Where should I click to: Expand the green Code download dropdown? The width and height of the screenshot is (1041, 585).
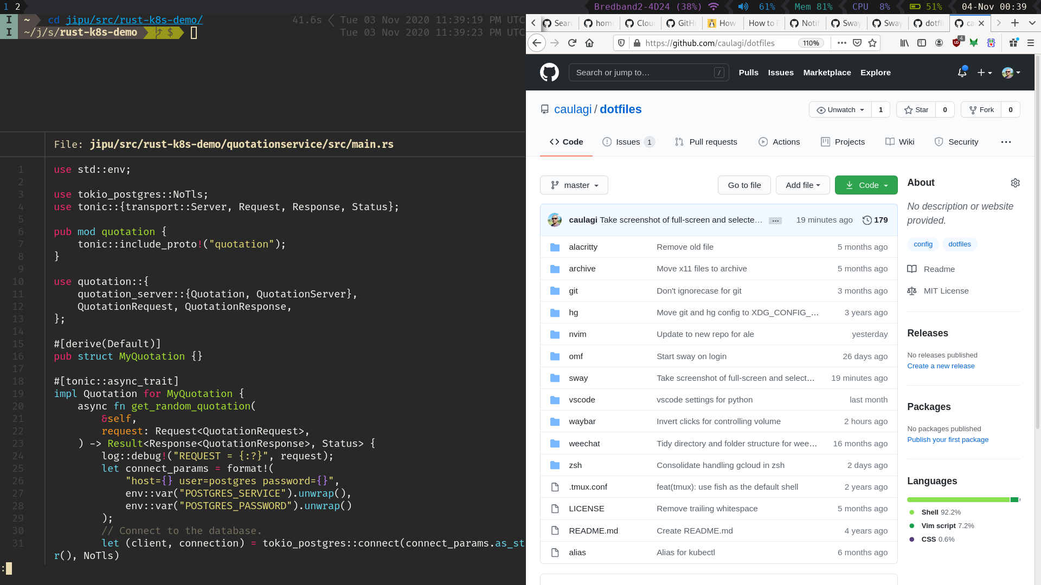866,185
